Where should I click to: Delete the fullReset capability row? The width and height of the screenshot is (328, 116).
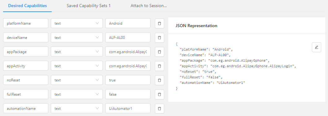pyautogui.click(x=160, y=94)
